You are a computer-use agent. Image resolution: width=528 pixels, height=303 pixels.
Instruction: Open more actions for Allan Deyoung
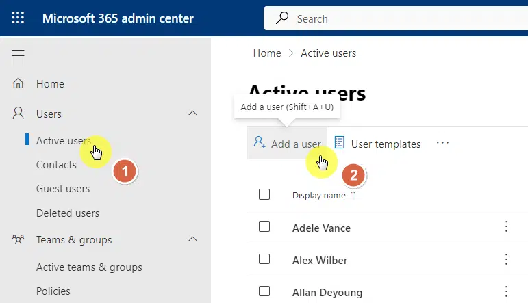tap(506, 291)
